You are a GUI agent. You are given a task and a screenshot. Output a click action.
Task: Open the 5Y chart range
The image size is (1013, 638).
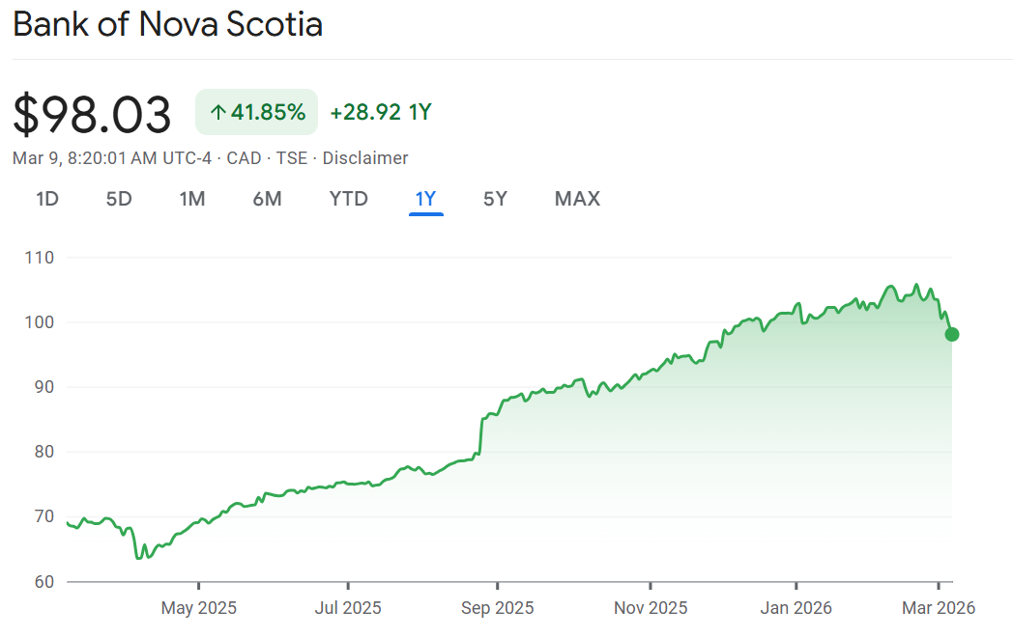[495, 199]
